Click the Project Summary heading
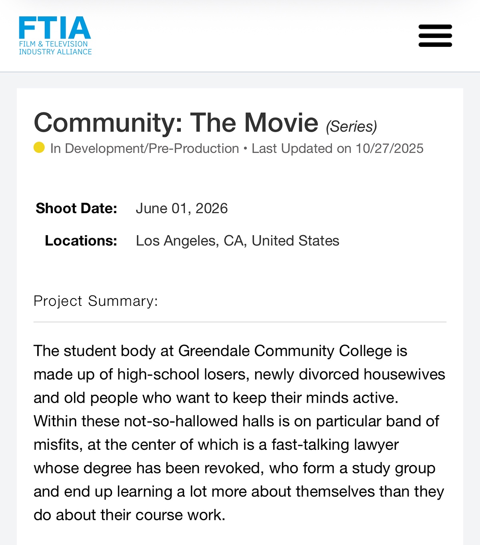480x545 pixels. point(96,301)
